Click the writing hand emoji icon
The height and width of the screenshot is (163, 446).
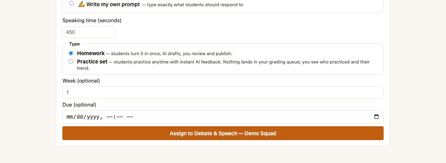click(x=82, y=5)
